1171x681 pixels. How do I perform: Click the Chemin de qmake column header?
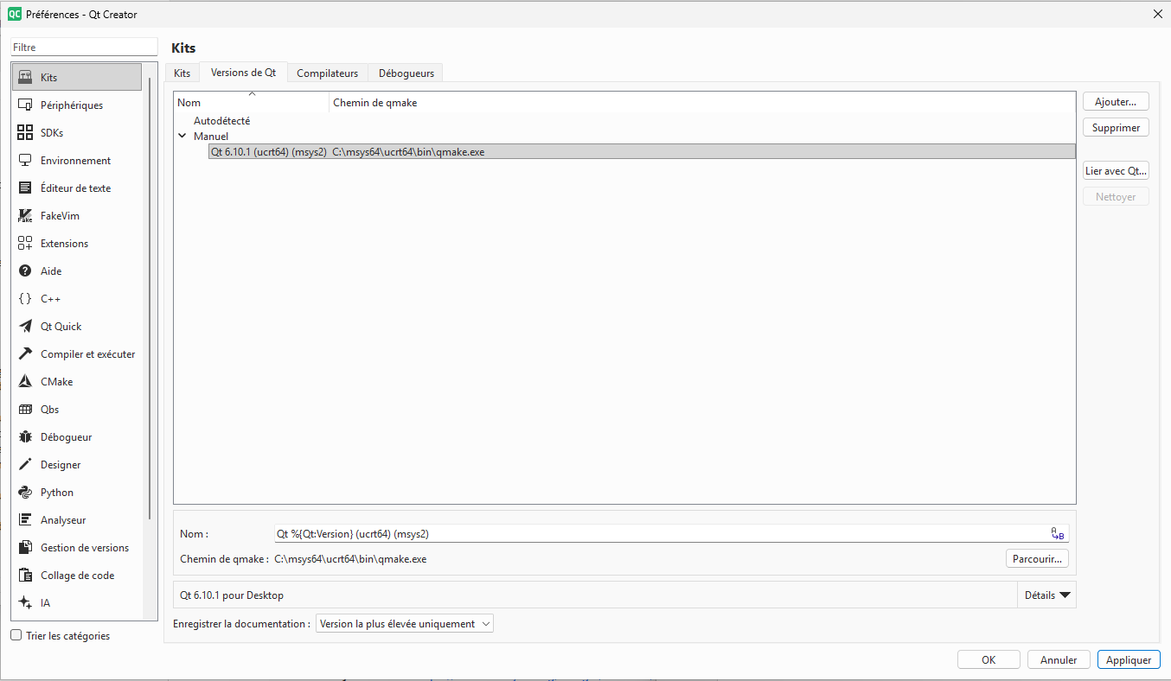tap(702, 102)
